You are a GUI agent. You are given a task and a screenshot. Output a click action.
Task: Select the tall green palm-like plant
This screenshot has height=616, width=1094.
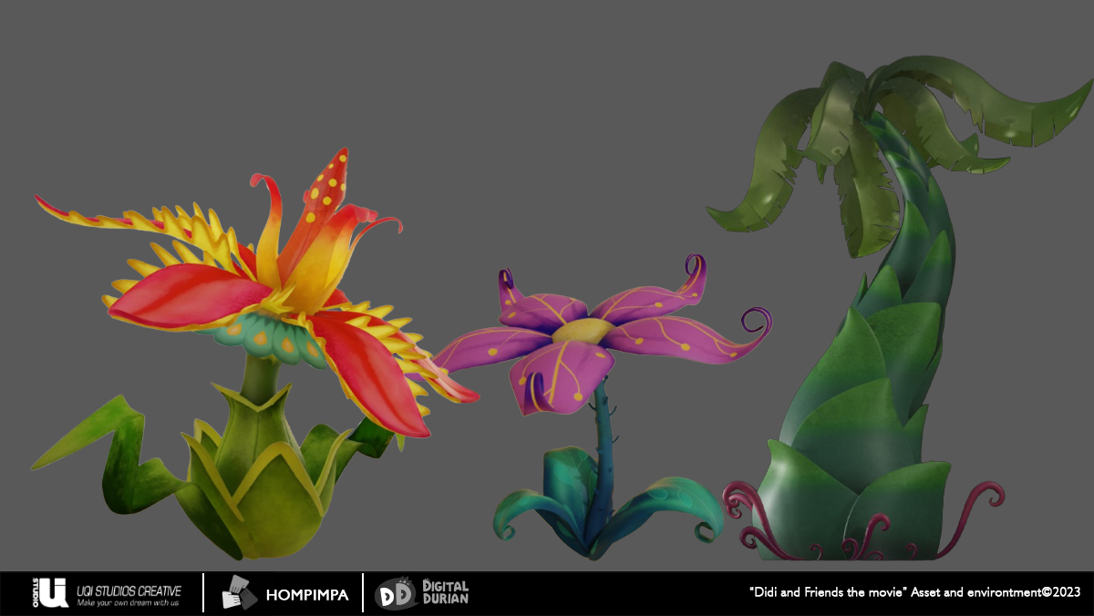(898, 310)
